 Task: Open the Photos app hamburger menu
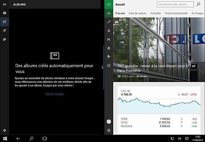(4, 4)
